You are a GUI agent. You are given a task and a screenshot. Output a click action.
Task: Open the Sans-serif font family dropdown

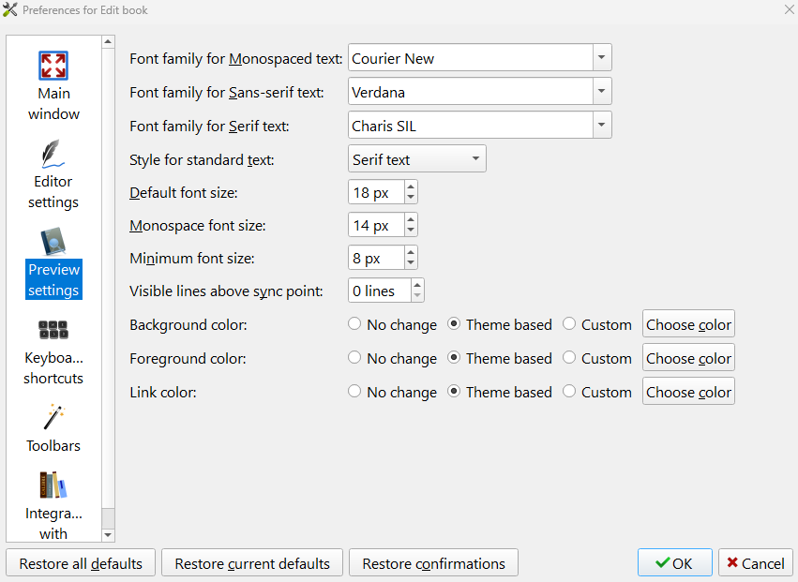[602, 92]
